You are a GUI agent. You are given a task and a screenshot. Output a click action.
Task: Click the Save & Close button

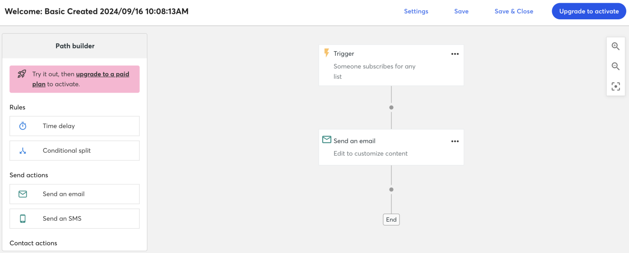[x=514, y=11]
